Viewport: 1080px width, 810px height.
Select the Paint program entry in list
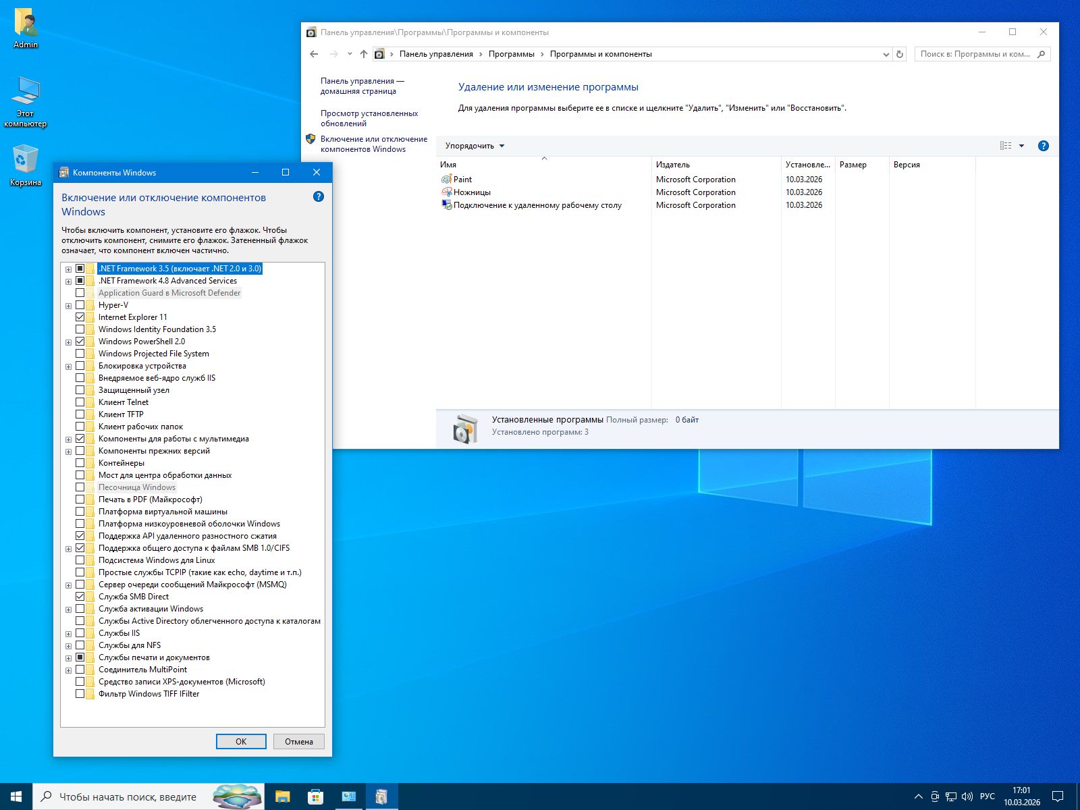(x=462, y=180)
